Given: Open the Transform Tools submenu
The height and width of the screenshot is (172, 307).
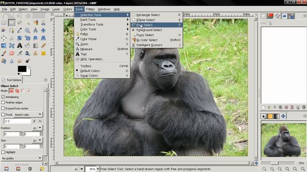Looking at the screenshot, I should 102,24.
